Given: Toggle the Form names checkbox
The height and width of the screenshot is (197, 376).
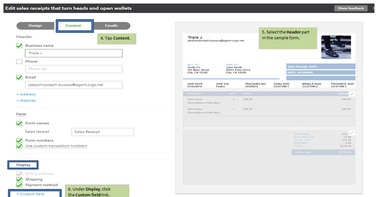Looking at the screenshot, I should pos(19,123).
